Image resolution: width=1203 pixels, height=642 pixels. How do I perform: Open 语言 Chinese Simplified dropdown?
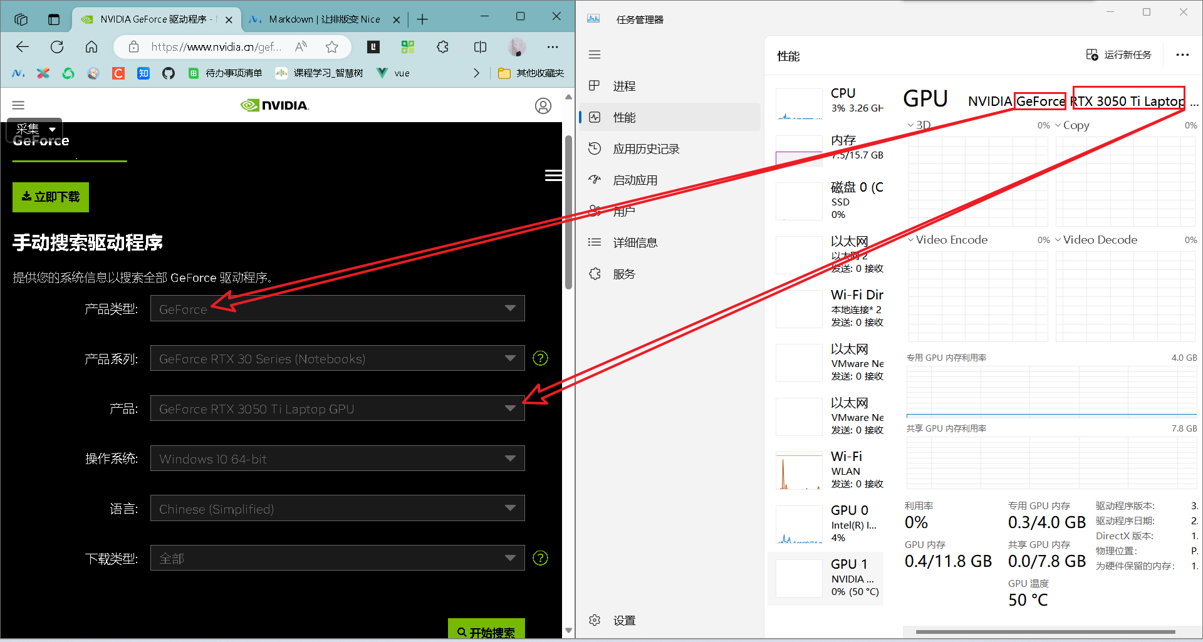coord(337,509)
